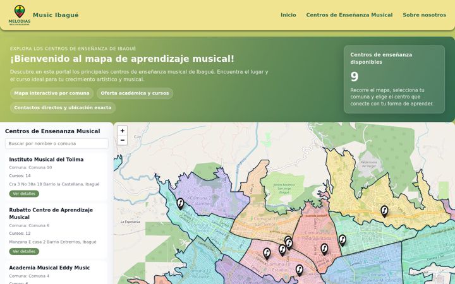Click the Rubatto Centro de Aprendizaje Musical title
Viewport: 455px width, 284px height.
coord(51,213)
